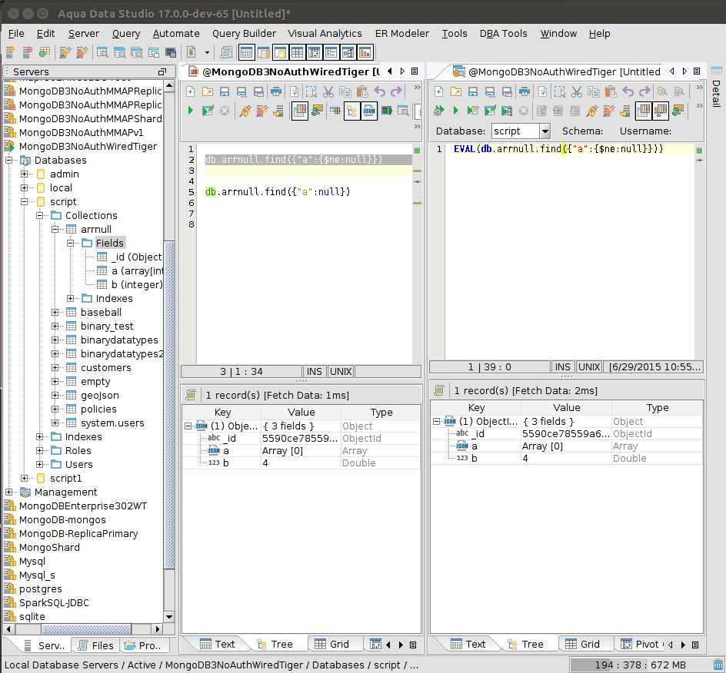
Task: Open the Detail side panel
Action: tap(716, 92)
